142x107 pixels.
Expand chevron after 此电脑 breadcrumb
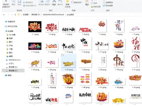pyautogui.click(x=30, y=14)
